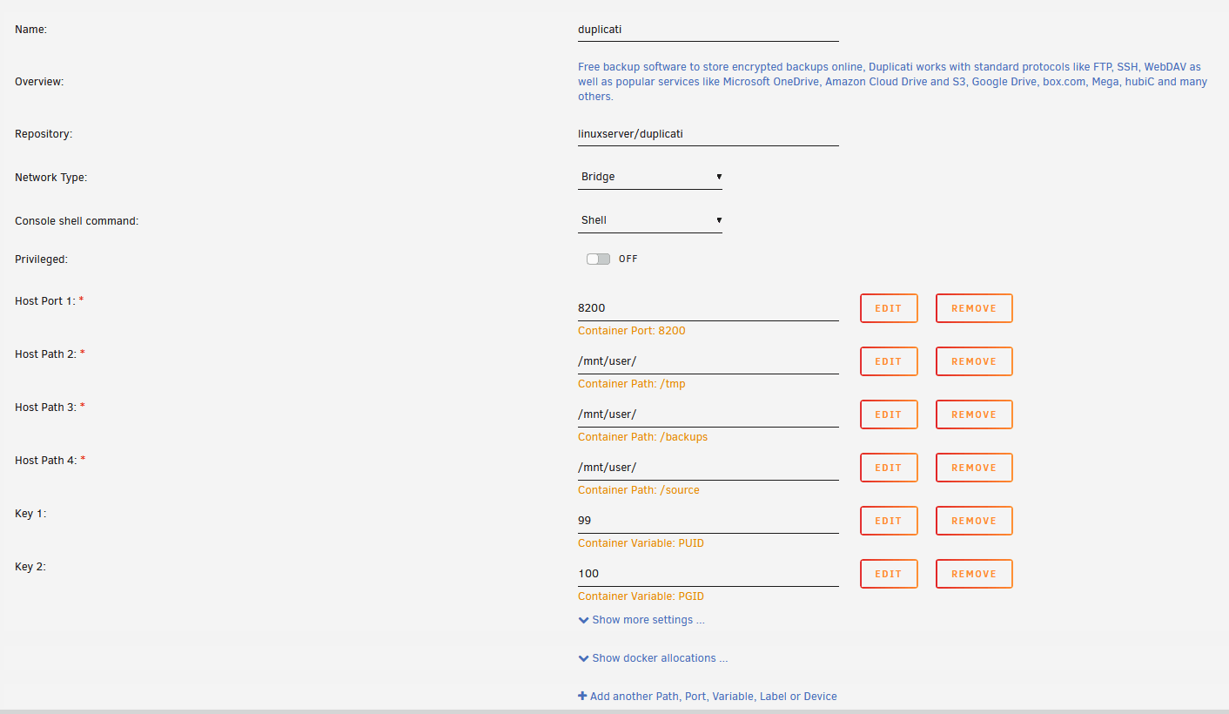Remove Host Path 4 mapping
The image size is (1229, 714).
[974, 468]
